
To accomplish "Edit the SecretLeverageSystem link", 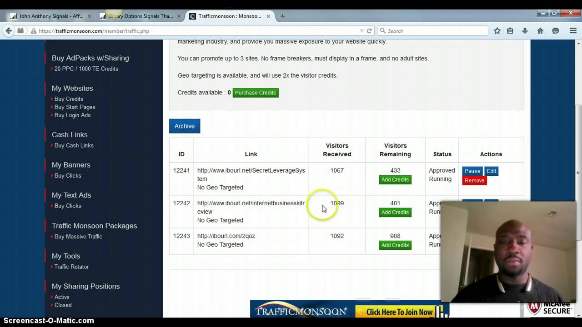I will coord(492,171).
